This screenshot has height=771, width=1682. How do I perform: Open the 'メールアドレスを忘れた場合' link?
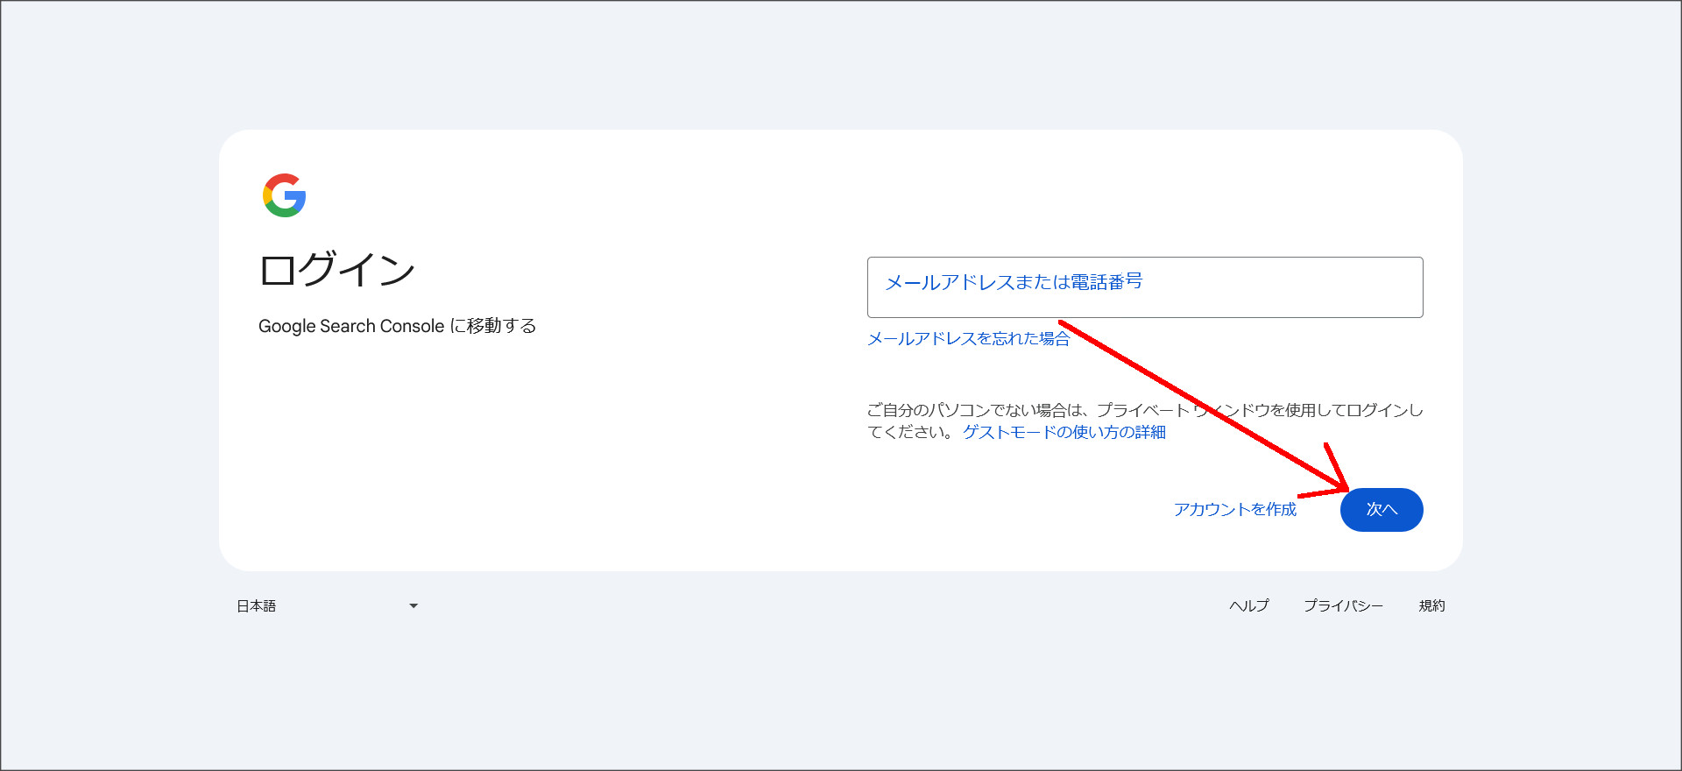point(968,338)
